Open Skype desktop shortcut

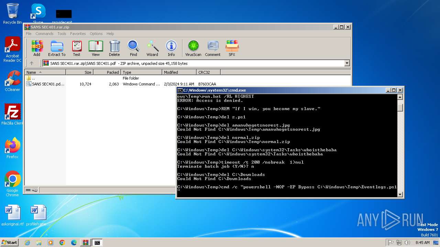[x=38, y=14]
